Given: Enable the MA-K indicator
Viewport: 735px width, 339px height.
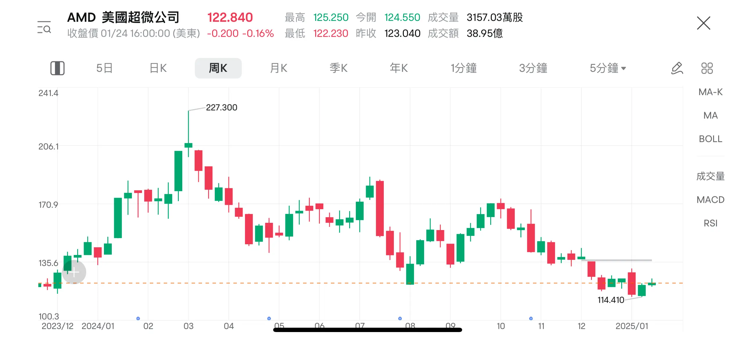Looking at the screenshot, I should point(711,92).
